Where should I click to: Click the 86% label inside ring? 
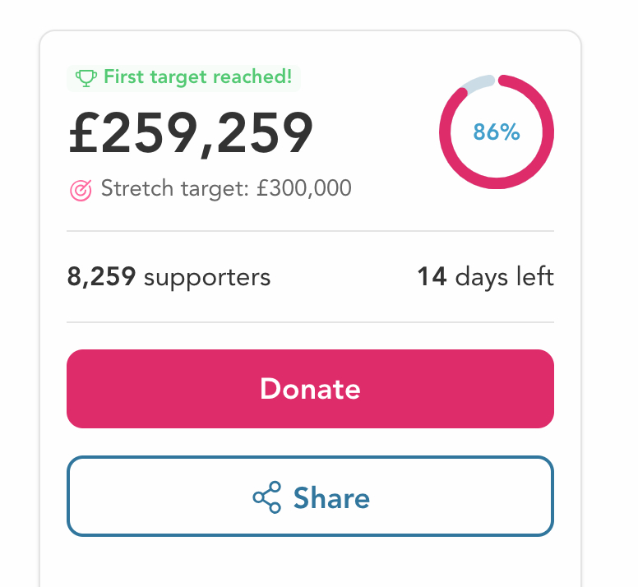pos(497,132)
